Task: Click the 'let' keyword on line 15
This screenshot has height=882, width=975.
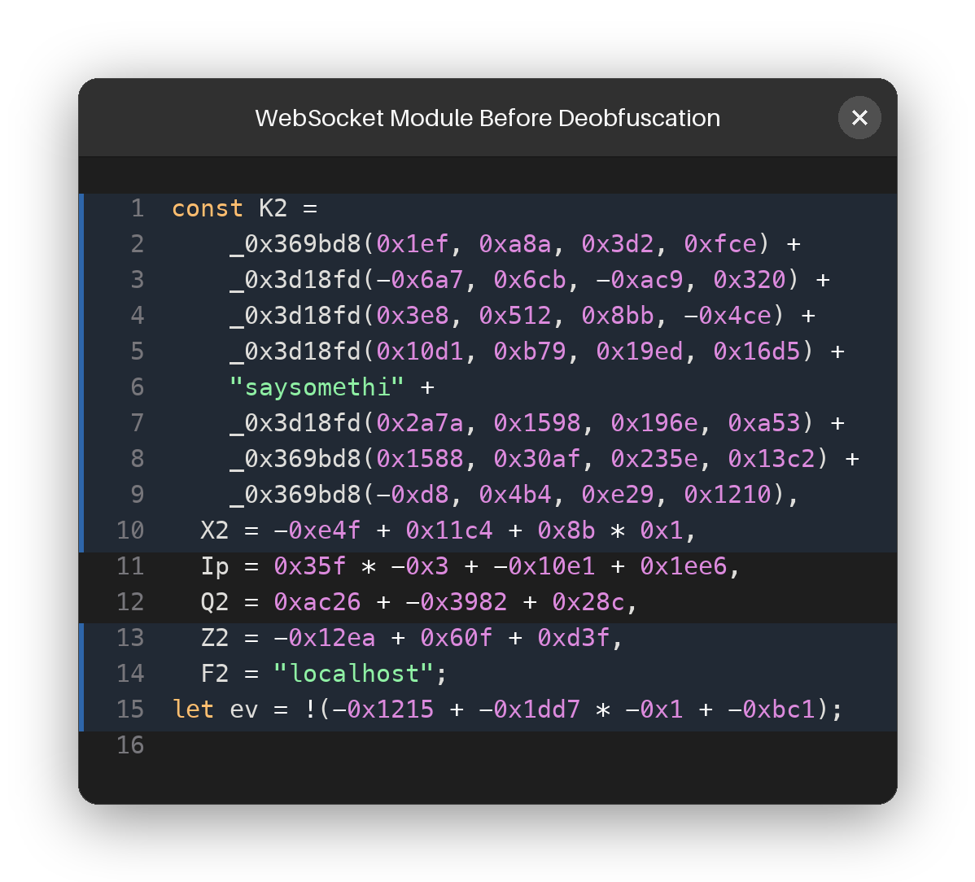Action: [x=194, y=710]
